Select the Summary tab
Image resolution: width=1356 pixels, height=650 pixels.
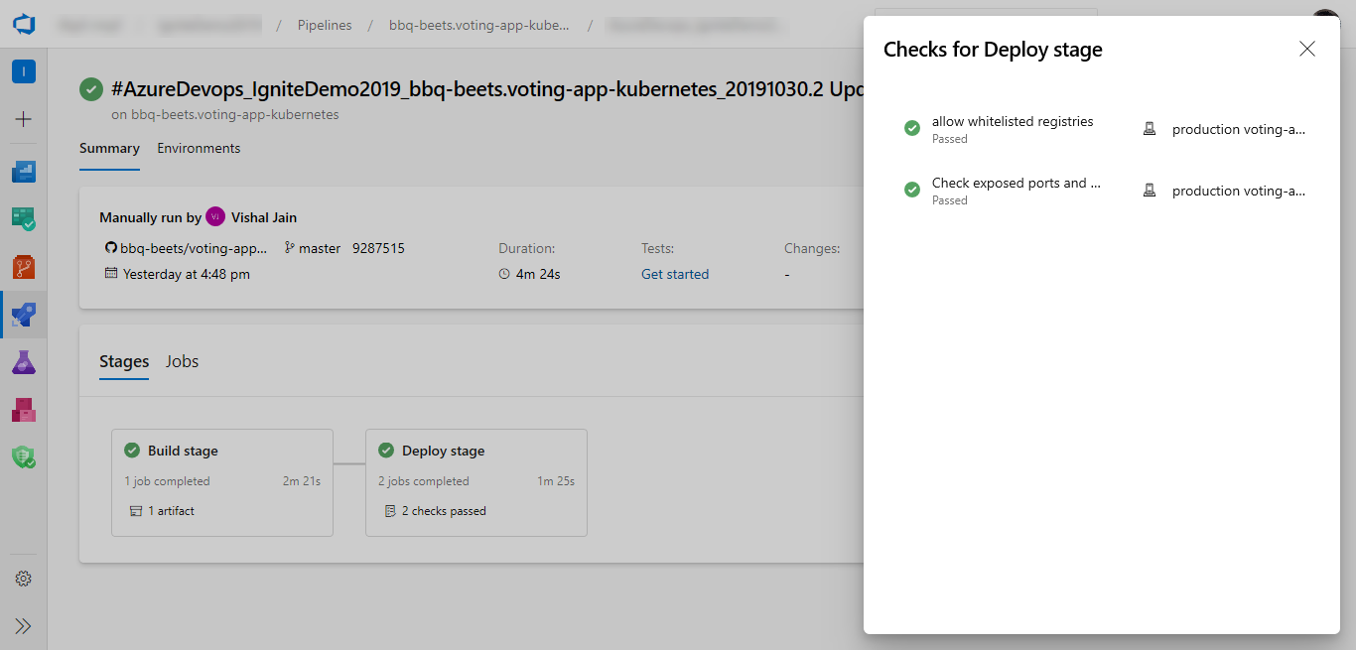pos(109,149)
